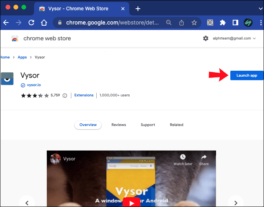Select the Vysor breadcrumb text
The height and width of the screenshot is (207, 264).
coord(40,57)
